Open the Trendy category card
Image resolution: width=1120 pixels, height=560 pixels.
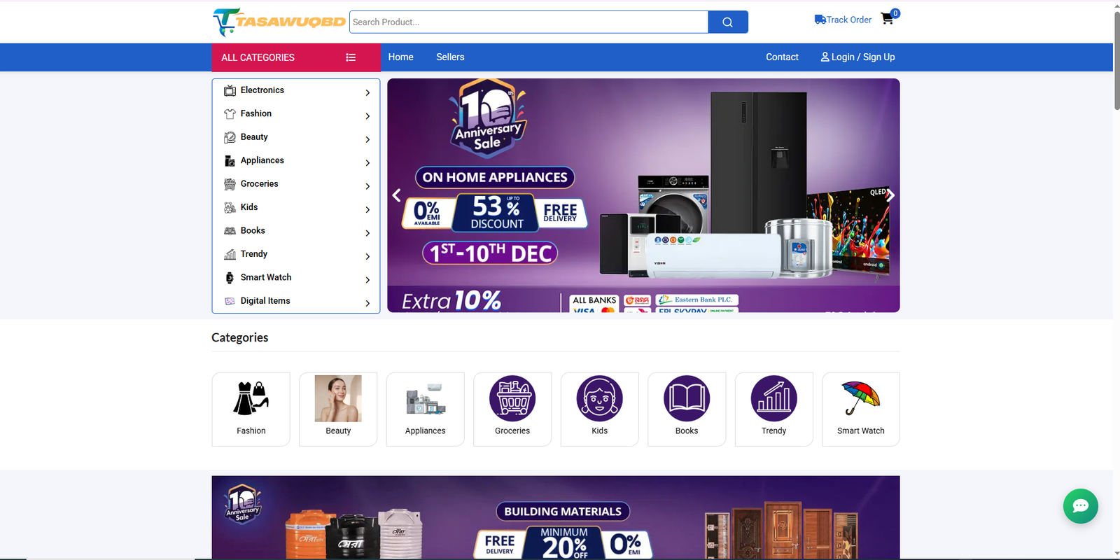tap(773, 409)
